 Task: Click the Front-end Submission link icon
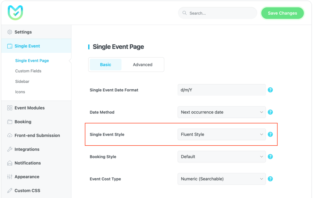(x=9, y=135)
